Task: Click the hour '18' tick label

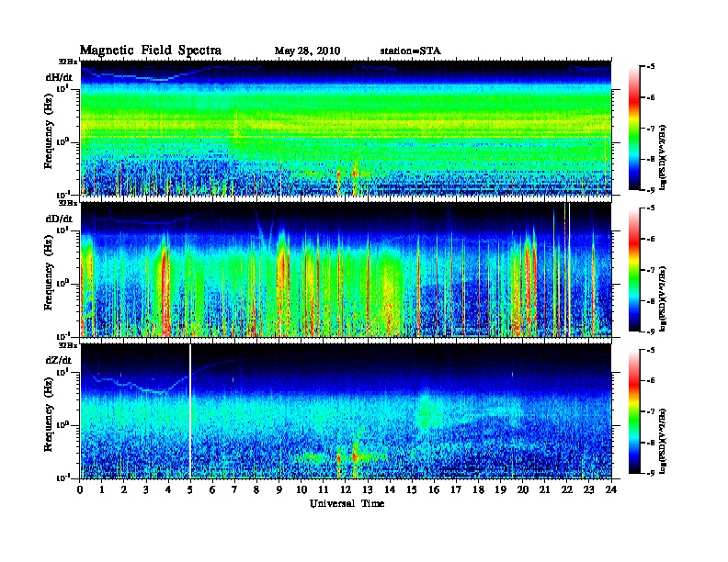Action: coord(478,490)
